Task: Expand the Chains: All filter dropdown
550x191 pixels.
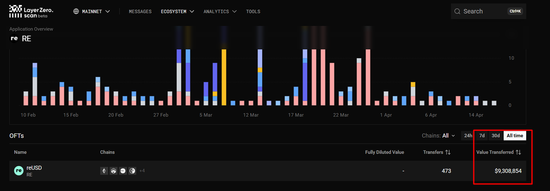Action: point(439,136)
